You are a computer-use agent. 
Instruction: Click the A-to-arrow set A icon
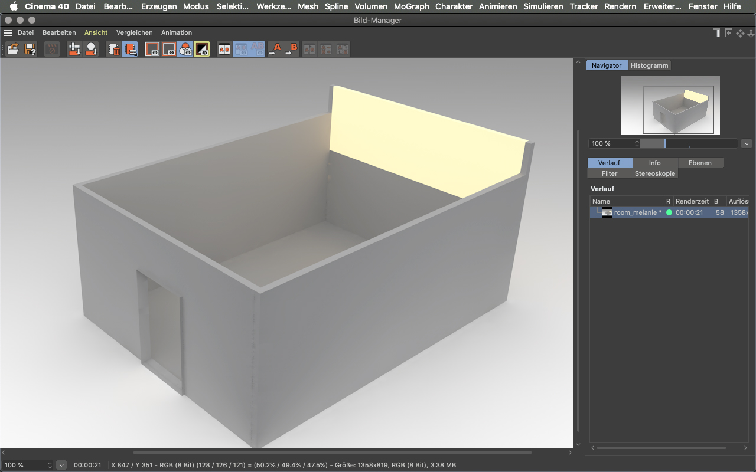click(275, 50)
